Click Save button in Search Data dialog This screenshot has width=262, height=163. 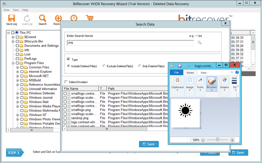pyautogui.click(x=149, y=144)
